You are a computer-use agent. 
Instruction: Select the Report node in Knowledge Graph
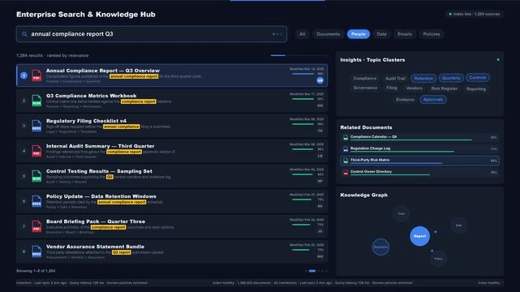(x=420, y=236)
